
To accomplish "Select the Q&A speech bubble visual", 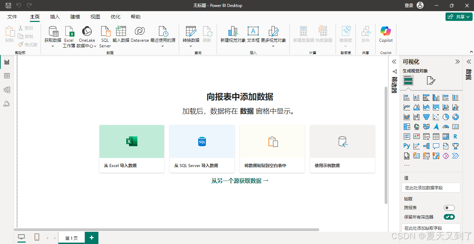I will [x=436, y=146].
